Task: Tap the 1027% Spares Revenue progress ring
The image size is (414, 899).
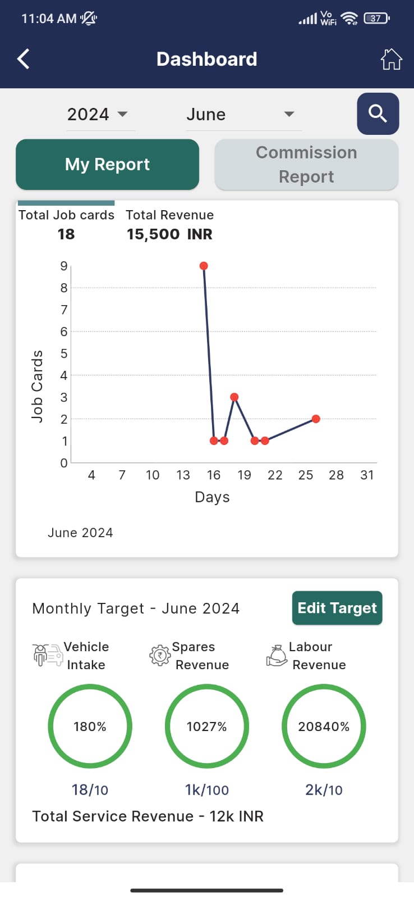Action: pyautogui.click(x=207, y=726)
